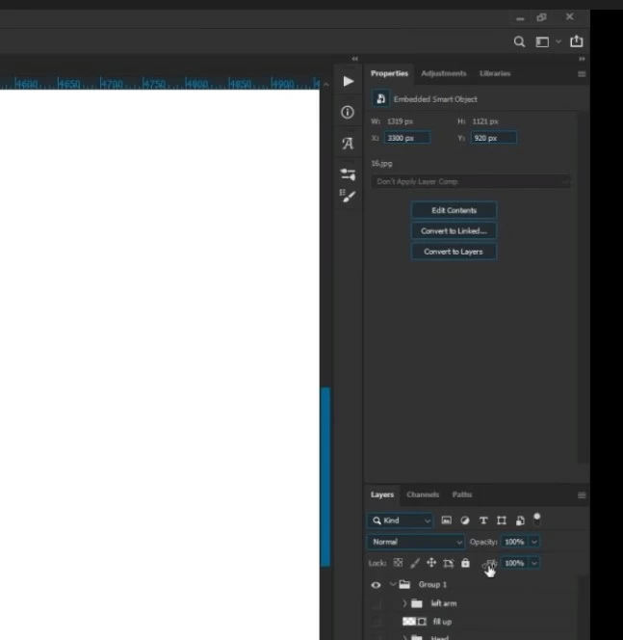Click the Convert to Linked... button
The image size is (623, 640).
pyautogui.click(x=454, y=231)
